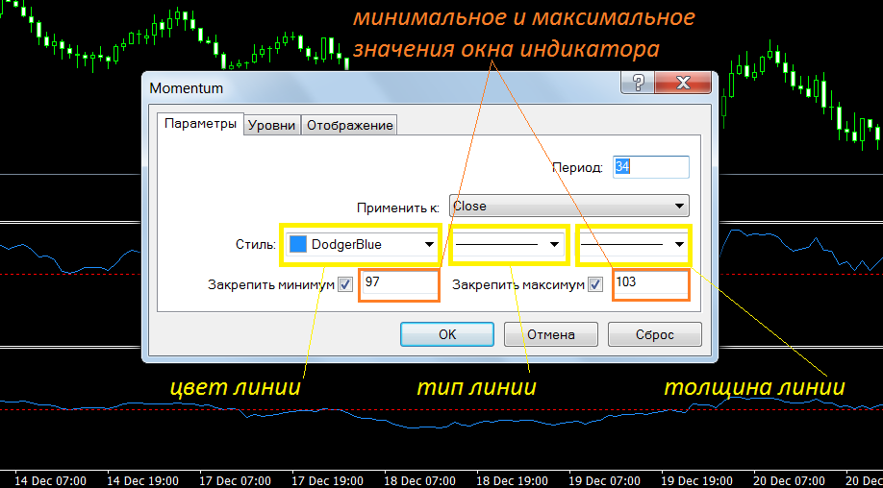Toggle the Закрепить минимум checkbox
883x488 pixels.
[345, 284]
